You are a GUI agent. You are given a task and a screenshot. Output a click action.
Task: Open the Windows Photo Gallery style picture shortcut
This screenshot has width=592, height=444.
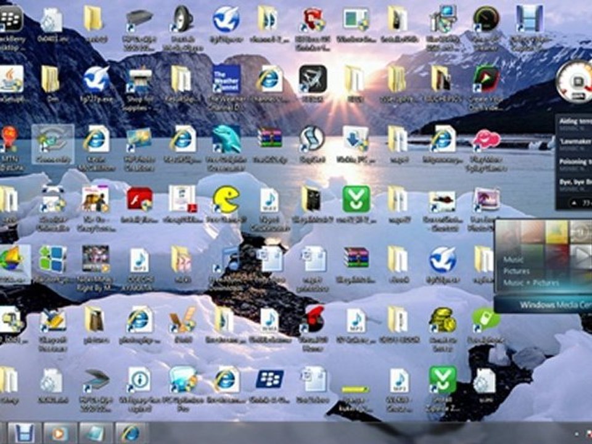click(x=487, y=199)
